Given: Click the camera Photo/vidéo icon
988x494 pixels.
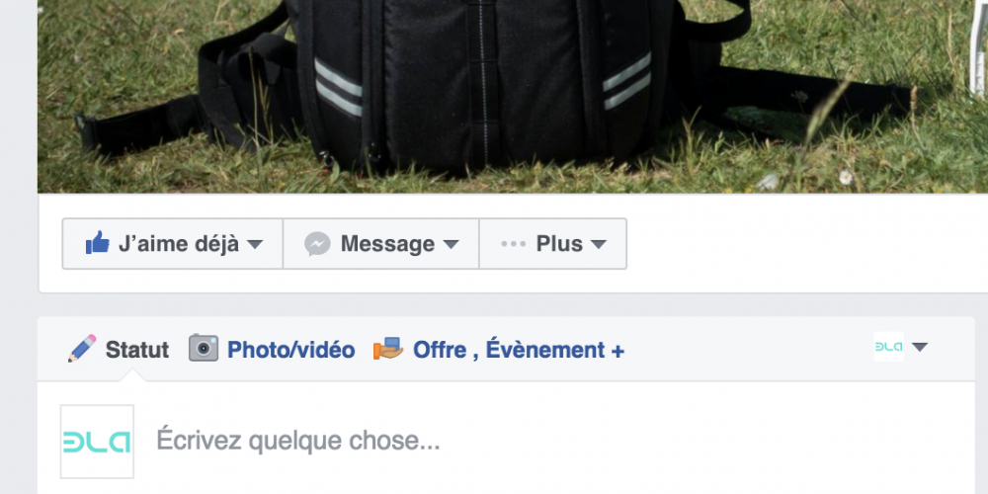Looking at the screenshot, I should click(204, 348).
